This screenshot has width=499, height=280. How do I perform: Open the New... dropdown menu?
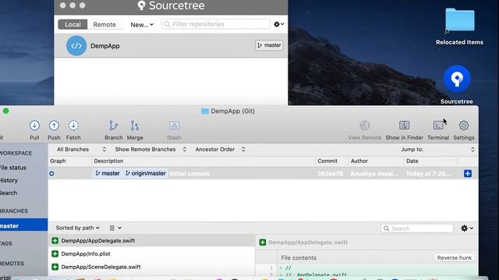(142, 24)
